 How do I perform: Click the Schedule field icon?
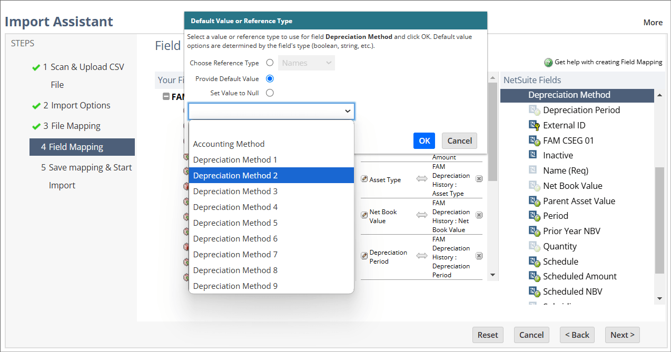click(534, 262)
